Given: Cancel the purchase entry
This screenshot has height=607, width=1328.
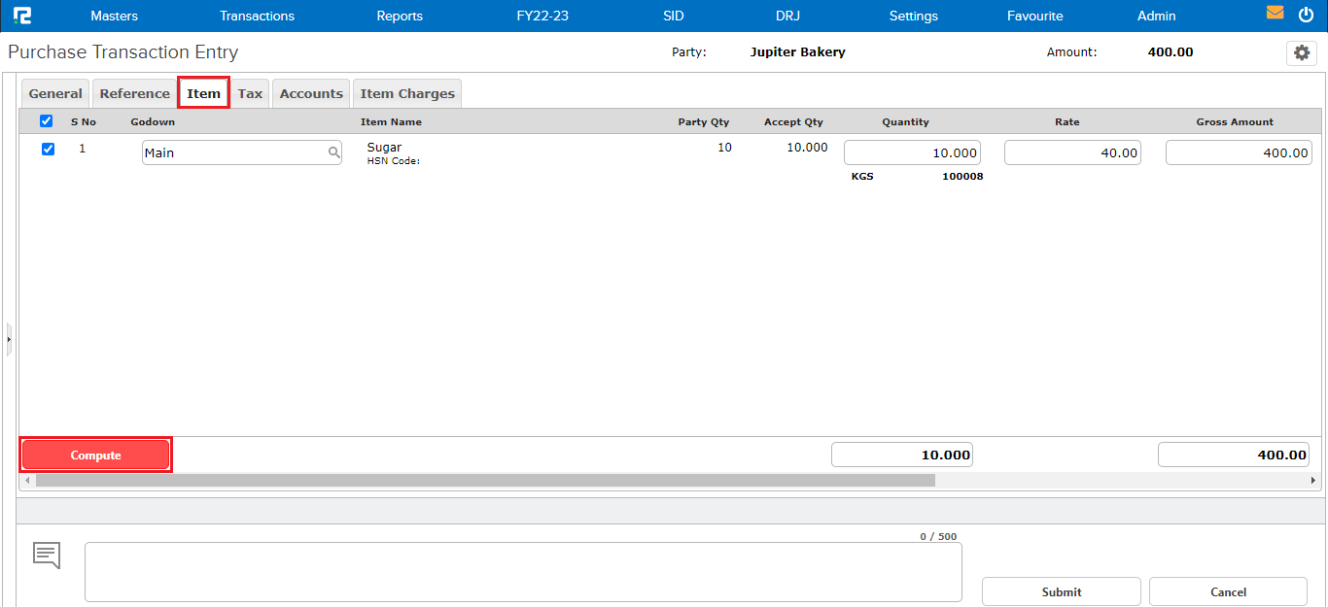Looking at the screenshot, I should [1228, 591].
